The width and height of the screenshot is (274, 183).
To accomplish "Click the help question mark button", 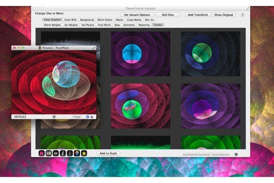I will pos(242,15).
